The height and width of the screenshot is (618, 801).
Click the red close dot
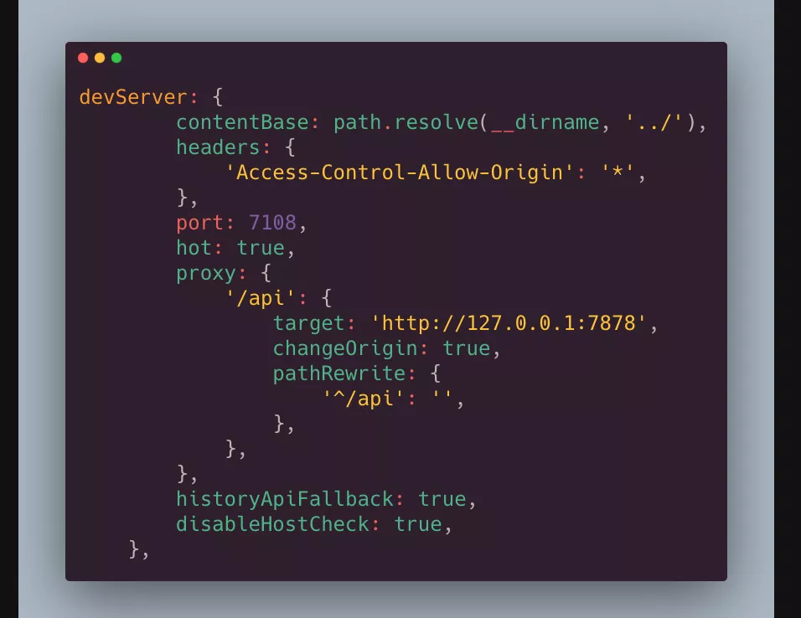coord(83,58)
